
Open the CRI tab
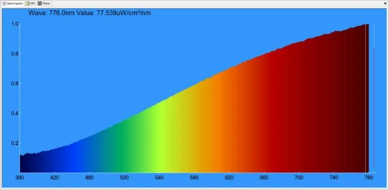pyautogui.click(x=30, y=3)
